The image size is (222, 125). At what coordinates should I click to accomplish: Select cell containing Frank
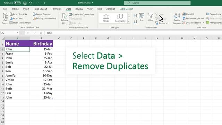tap(17, 54)
